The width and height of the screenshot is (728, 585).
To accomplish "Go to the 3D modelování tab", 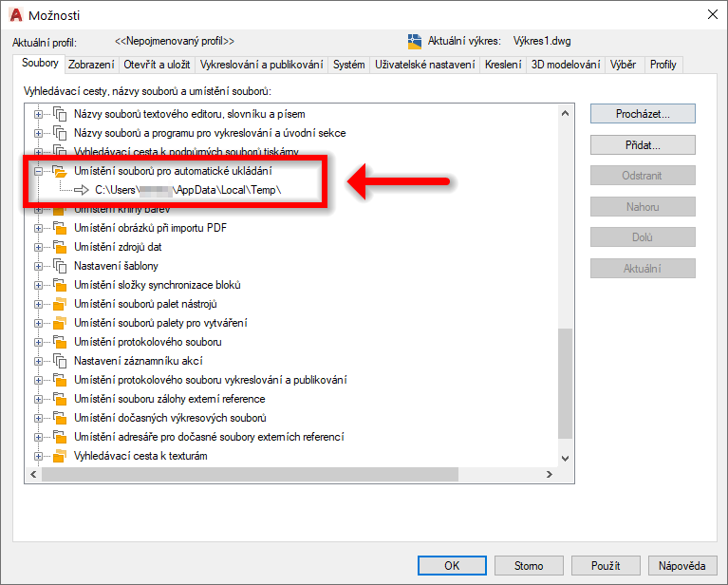I will coord(566,65).
